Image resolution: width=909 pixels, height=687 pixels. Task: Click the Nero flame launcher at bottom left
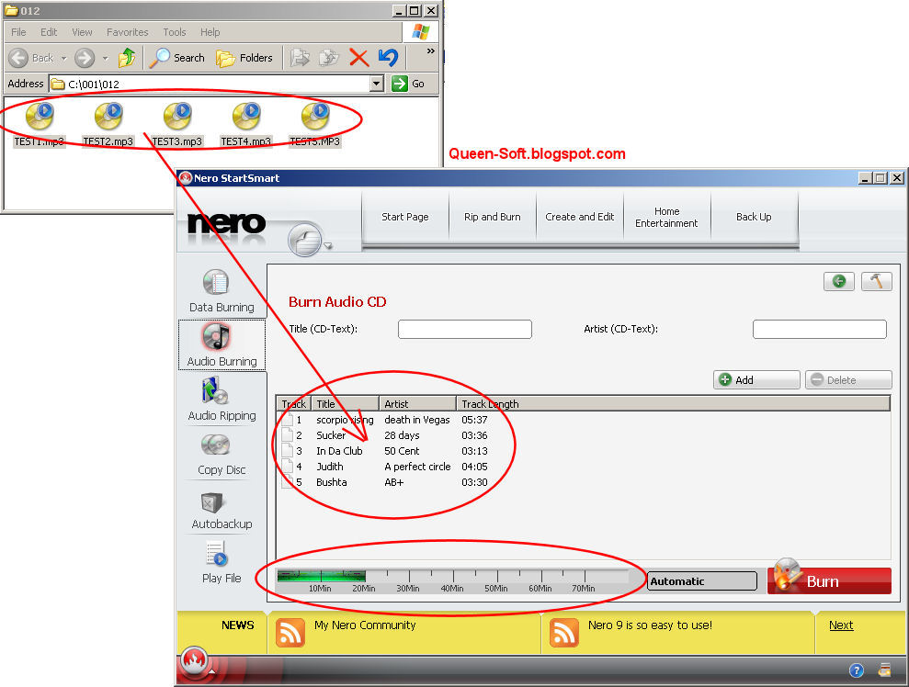pos(195,662)
